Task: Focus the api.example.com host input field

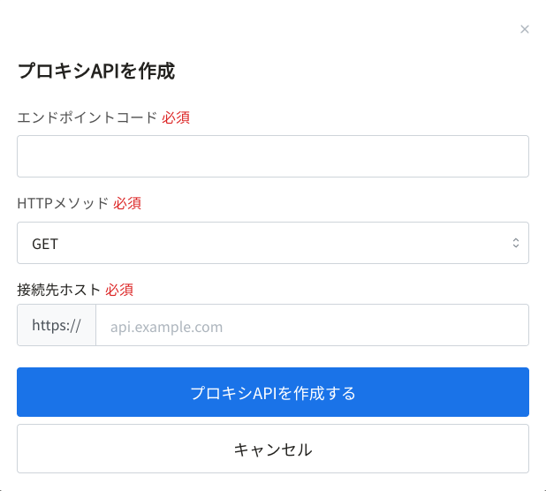Action: click(x=313, y=325)
